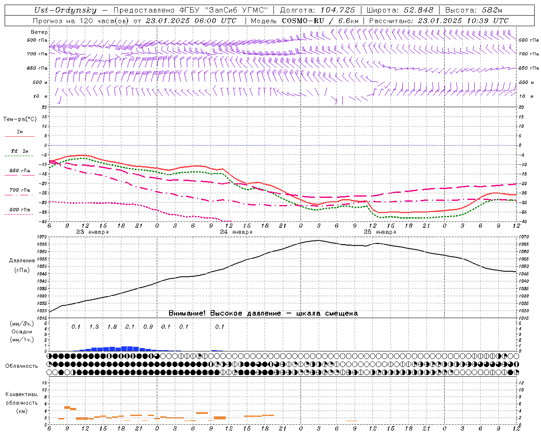Click the Ветер wind panel label
This screenshot has width=541, height=432.
pos(39,32)
